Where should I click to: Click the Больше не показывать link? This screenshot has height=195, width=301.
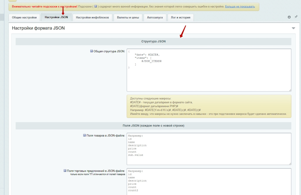pos(240,6)
